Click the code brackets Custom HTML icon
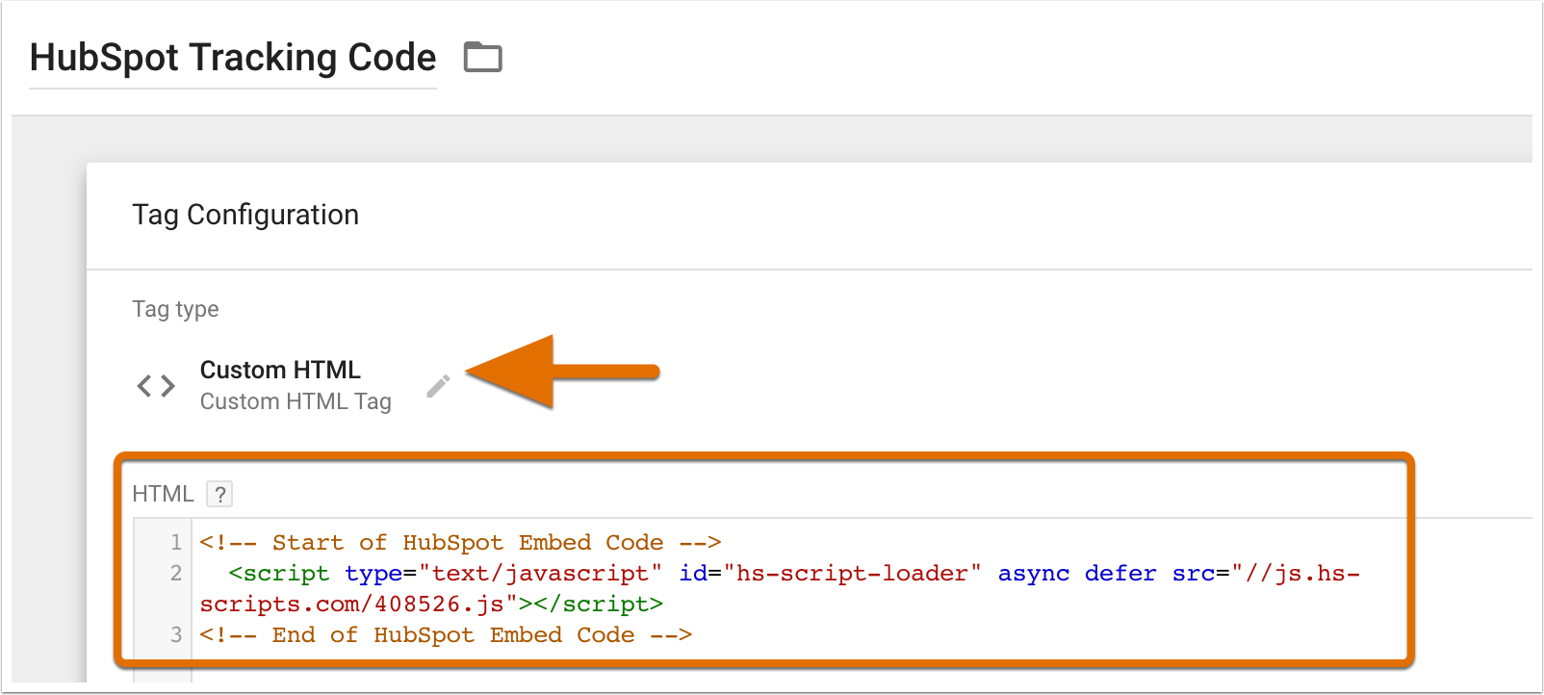Viewport: 1544px width, 695px height. 156,386
